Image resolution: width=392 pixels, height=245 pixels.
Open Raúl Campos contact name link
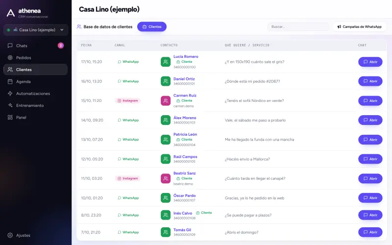pos(185,157)
